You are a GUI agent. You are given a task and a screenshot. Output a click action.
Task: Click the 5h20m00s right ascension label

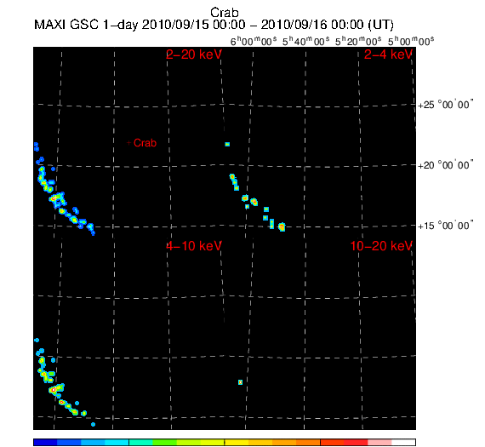click(358, 42)
